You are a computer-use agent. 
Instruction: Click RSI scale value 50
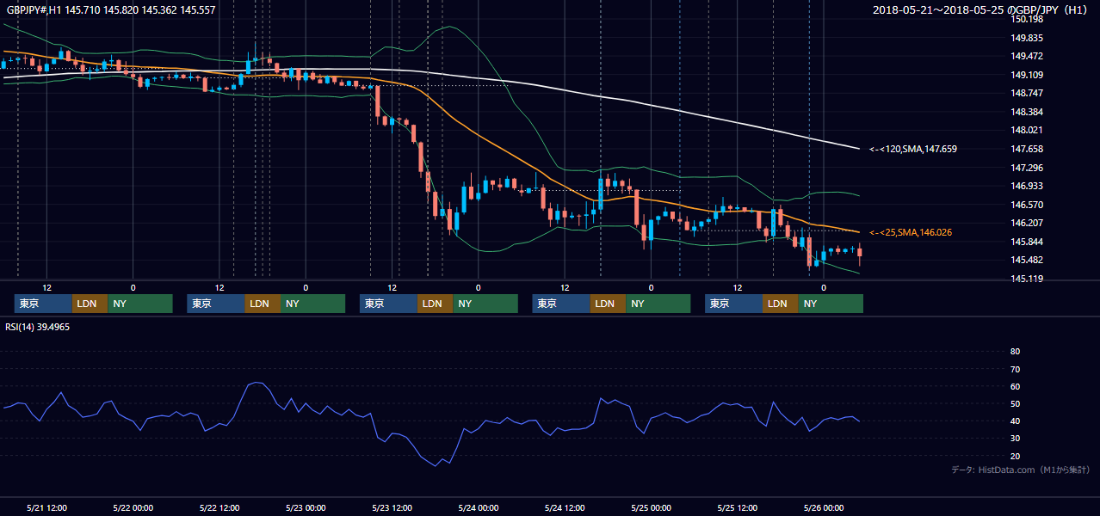click(x=1015, y=403)
